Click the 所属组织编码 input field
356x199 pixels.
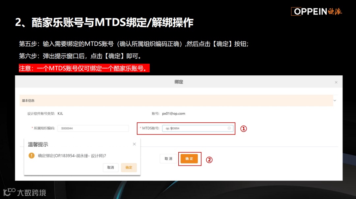pyautogui.click(x=93, y=128)
